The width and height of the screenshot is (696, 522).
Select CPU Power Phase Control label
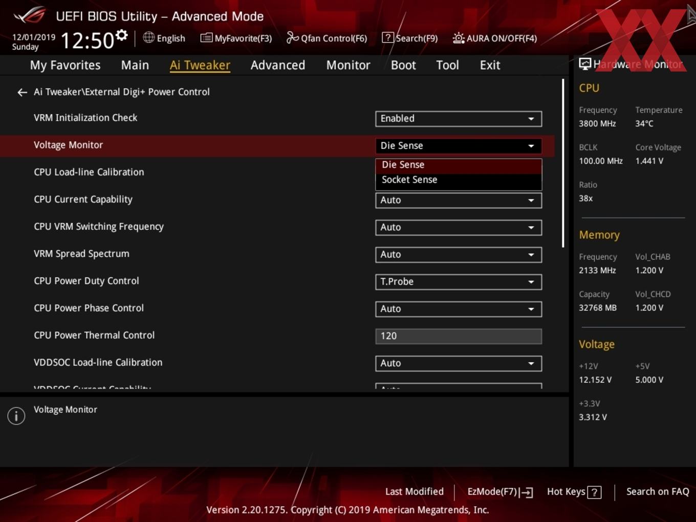(x=89, y=308)
